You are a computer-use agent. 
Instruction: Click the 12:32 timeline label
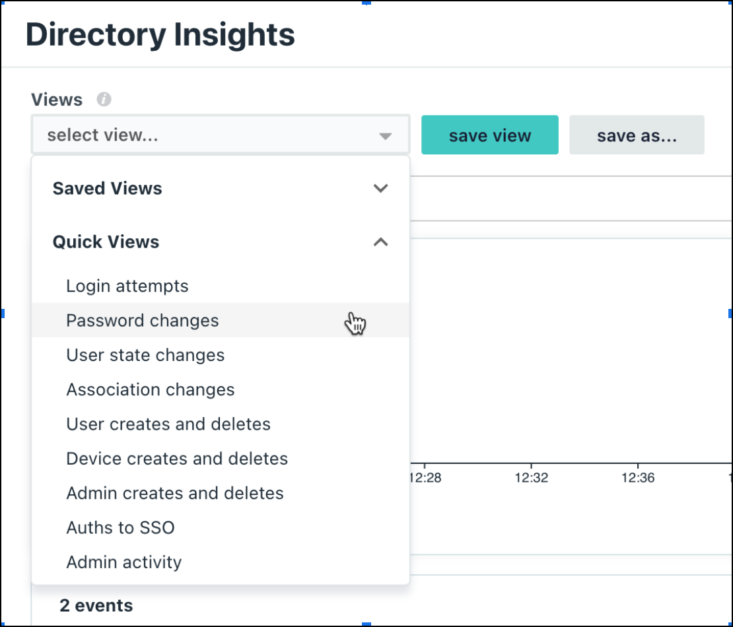click(x=532, y=478)
